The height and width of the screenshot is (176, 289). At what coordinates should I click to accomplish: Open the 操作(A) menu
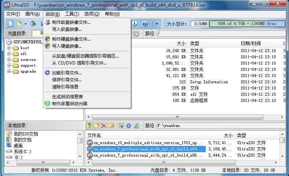pyautogui.click(x=32, y=14)
